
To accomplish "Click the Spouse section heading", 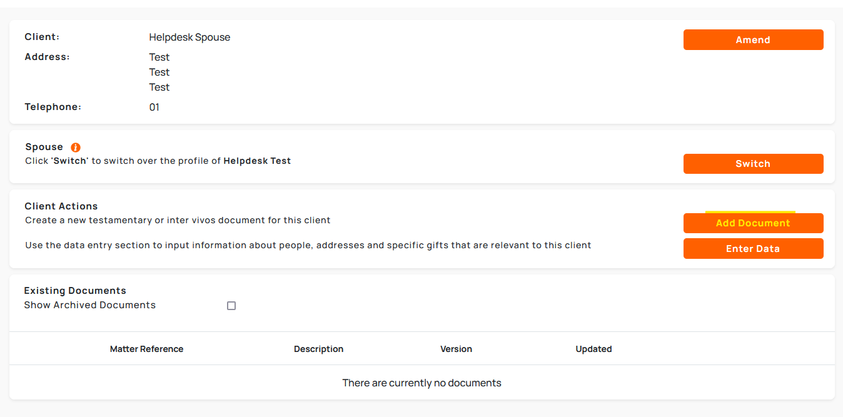I will tap(44, 147).
